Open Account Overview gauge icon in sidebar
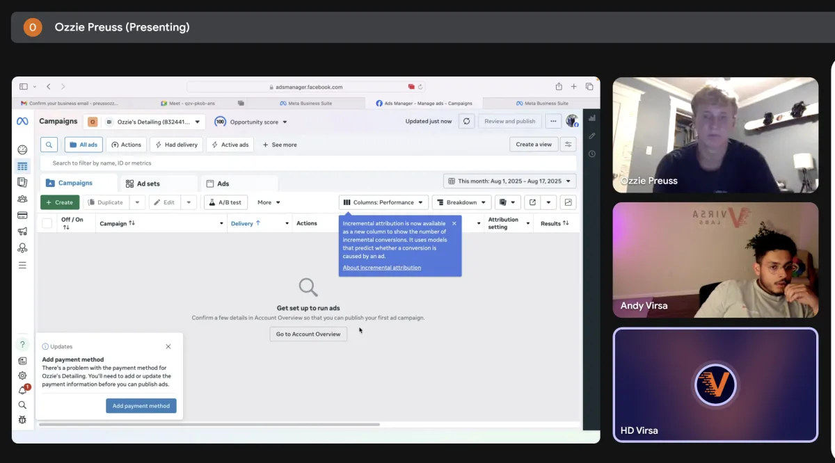 pos(22,149)
